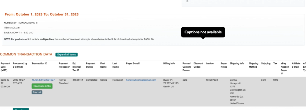Click the Payment Date (MST) column header
The height and width of the screenshot is (110, 306).
point(5,67)
